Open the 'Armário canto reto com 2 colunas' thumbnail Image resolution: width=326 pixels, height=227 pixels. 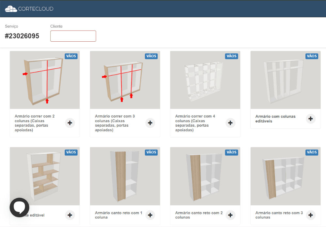[x=205, y=176]
